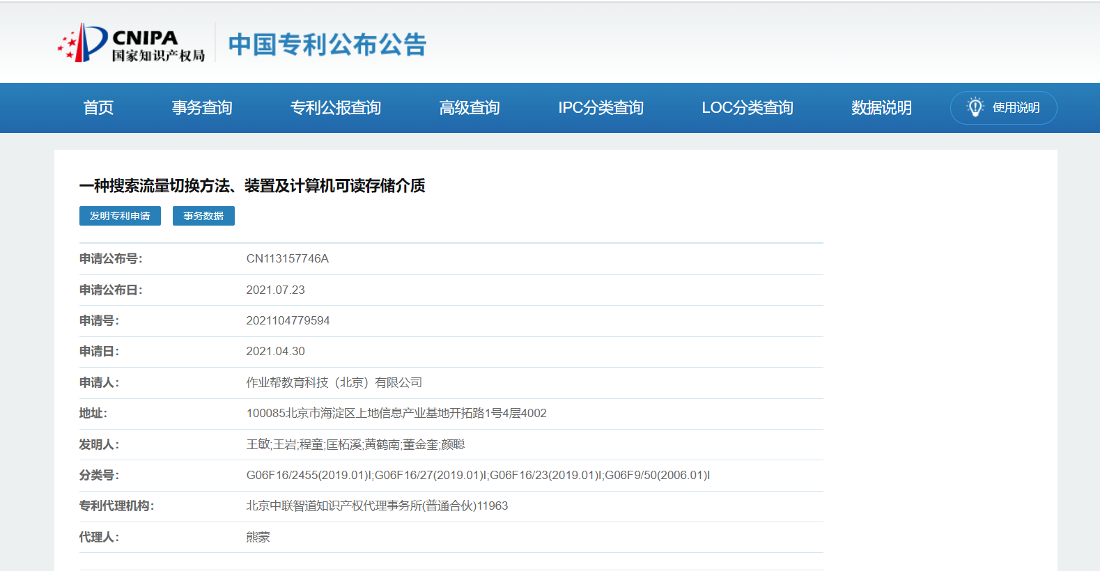Click the lightbulb icon beside 使用说明

coord(975,107)
